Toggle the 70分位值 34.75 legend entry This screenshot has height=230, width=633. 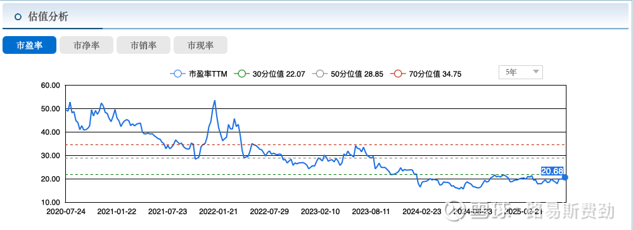426,74
